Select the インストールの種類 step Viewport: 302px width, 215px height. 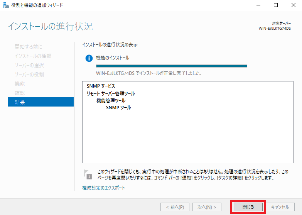point(33,56)
